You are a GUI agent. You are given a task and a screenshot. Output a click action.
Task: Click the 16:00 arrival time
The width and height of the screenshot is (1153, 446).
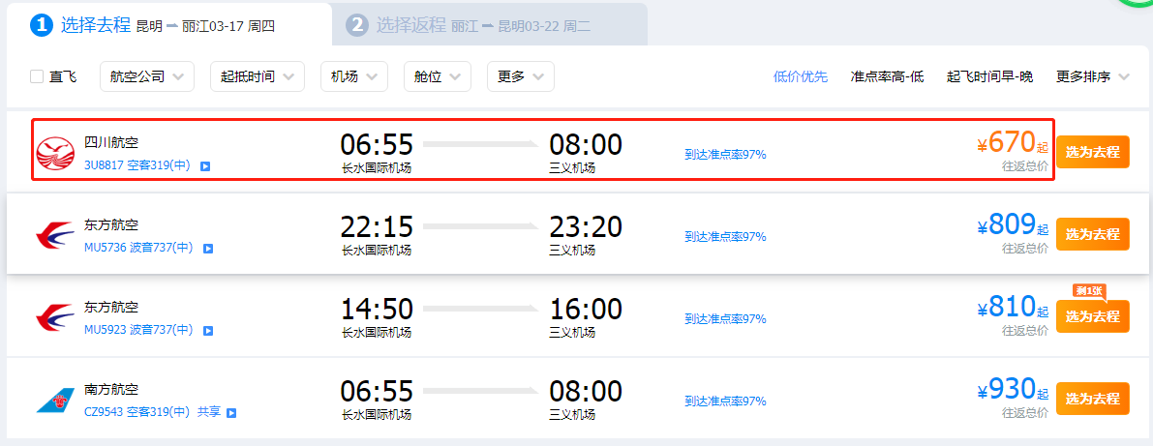tap(586, 310)
